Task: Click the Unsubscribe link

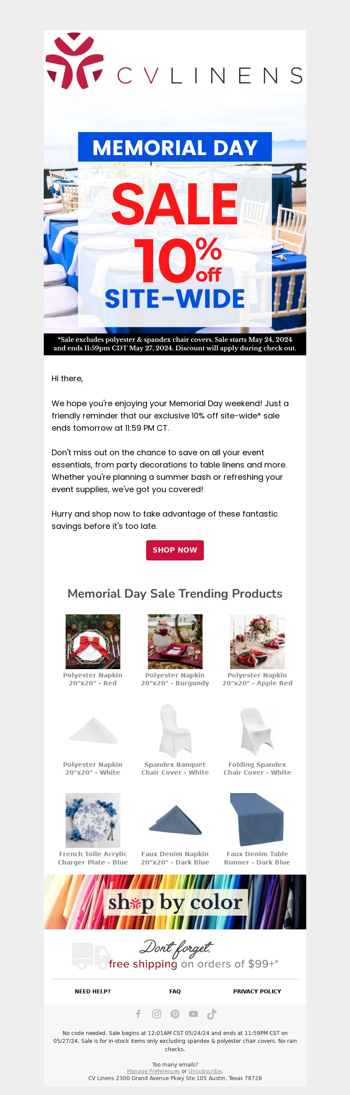Action: click(205, 1071)
